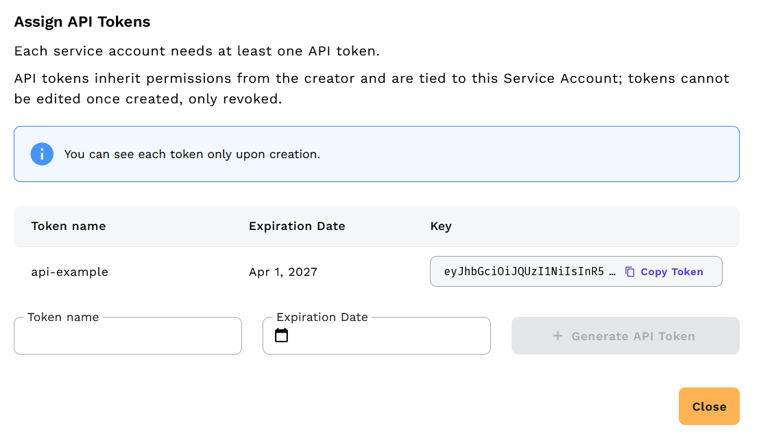
Task: Click inside the Token name input field
Action: tap(128, 336)
